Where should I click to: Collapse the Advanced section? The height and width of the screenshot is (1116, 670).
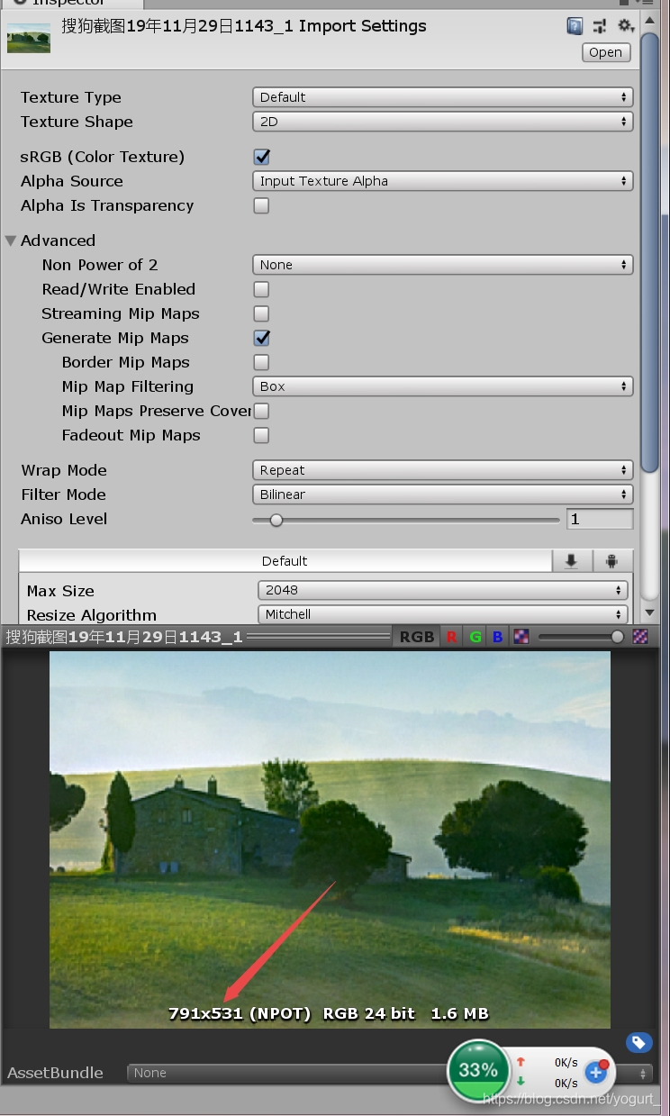(x=11, y=240)
